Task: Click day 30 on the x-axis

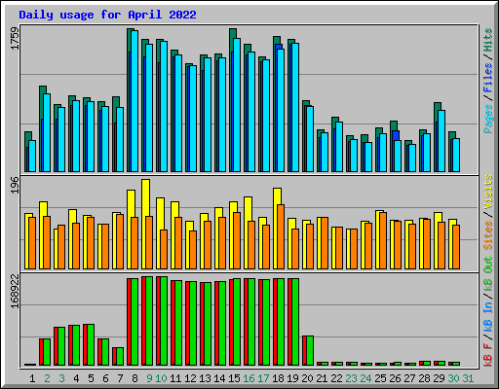Action: 453,378
